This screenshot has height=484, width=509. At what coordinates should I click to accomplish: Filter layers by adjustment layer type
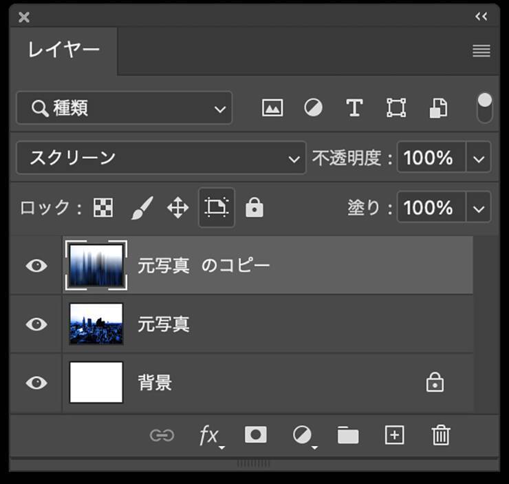(313, 108)
